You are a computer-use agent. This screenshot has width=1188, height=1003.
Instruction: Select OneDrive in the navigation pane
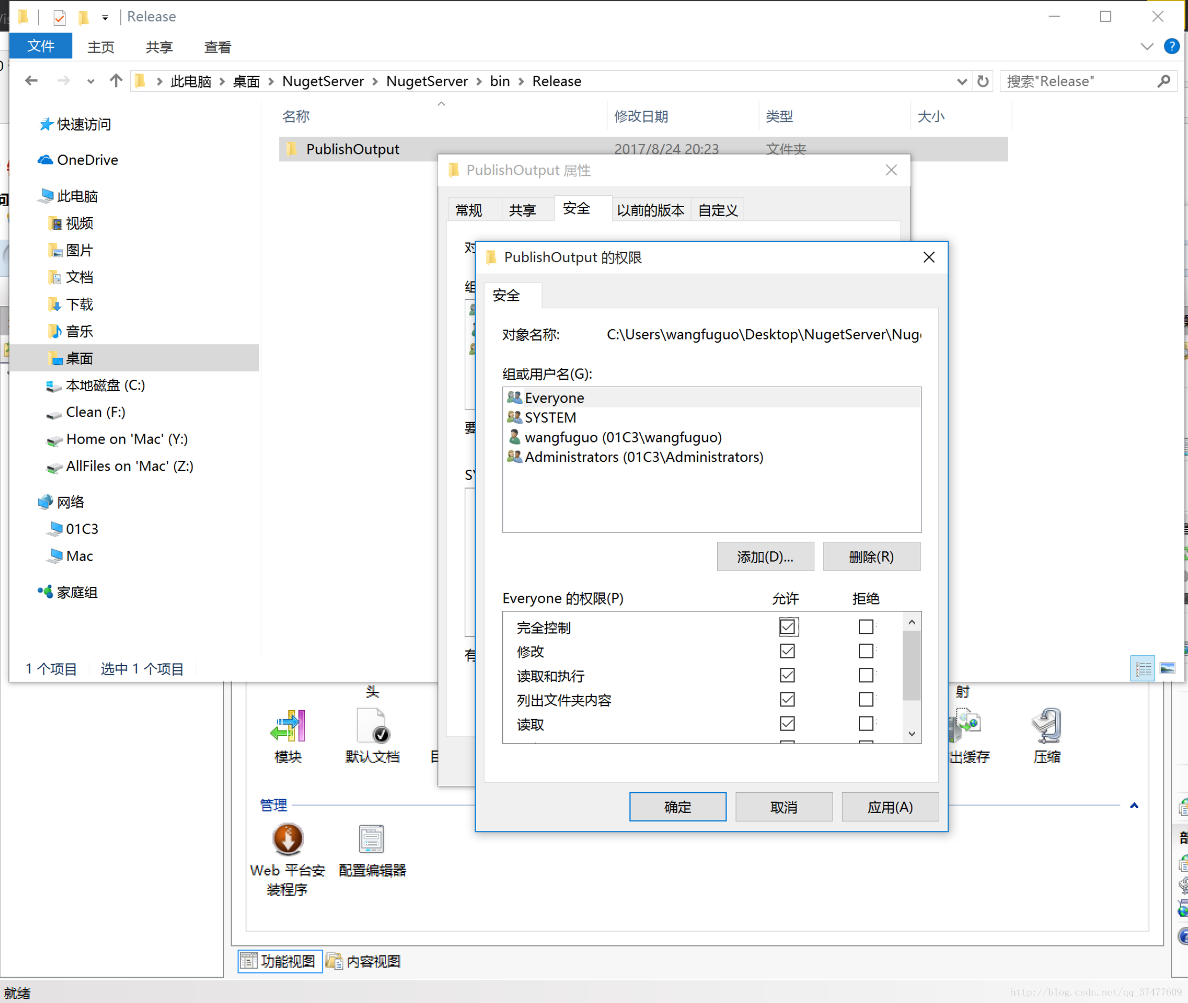pos(78,160)
